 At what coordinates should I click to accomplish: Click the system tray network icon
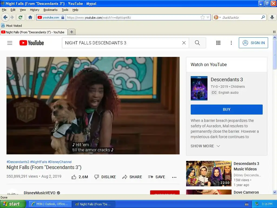[x=257, y=204]
